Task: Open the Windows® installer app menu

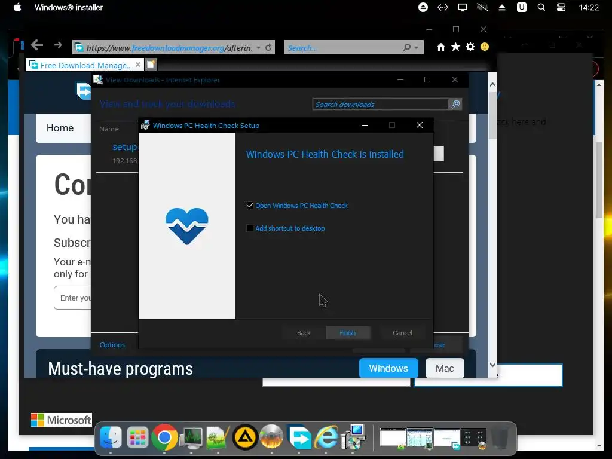Action: [x=69, y=7]
